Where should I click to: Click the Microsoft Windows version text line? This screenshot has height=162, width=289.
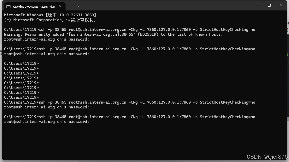pos(50,15)
